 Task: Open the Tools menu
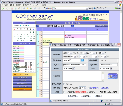point(36,5)
